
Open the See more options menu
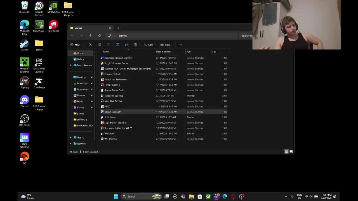pyautogui.click(x=180, y=45)
